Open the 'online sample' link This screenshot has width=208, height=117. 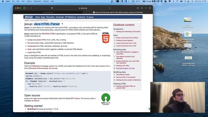(x=43, y=68)
